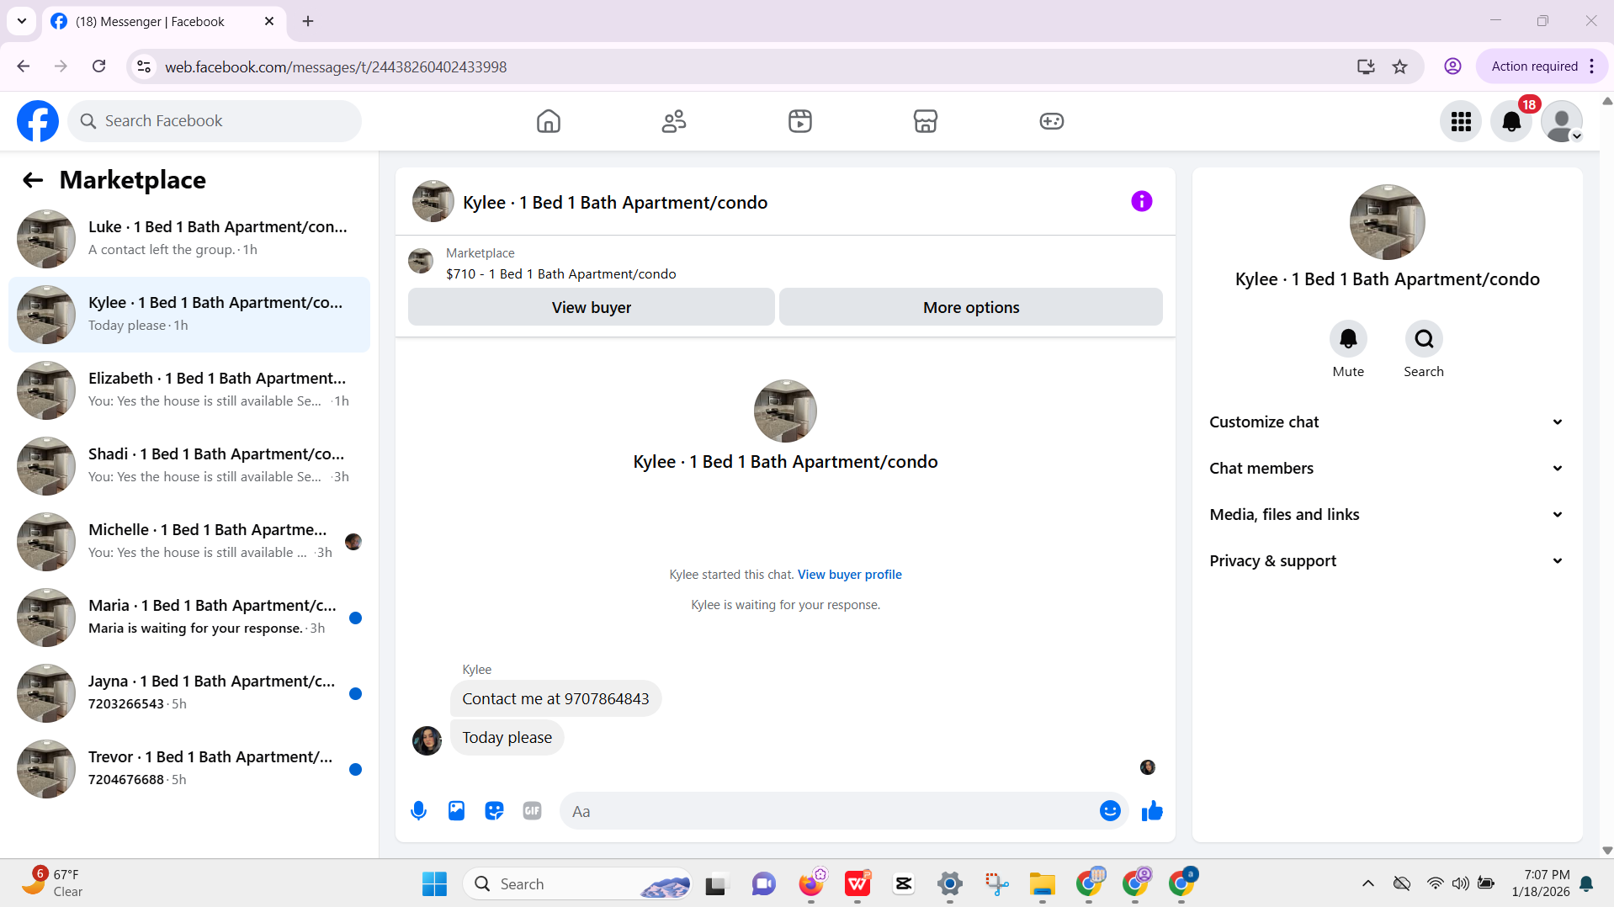Open the Friends icon in top navigation
Image resolution: width=1614 pixels, height=907 pixels.
(674, 121)
